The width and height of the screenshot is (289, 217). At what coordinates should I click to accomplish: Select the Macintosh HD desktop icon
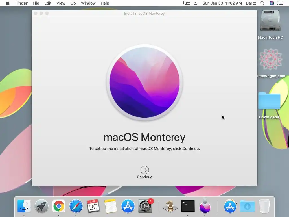point(270,21)
